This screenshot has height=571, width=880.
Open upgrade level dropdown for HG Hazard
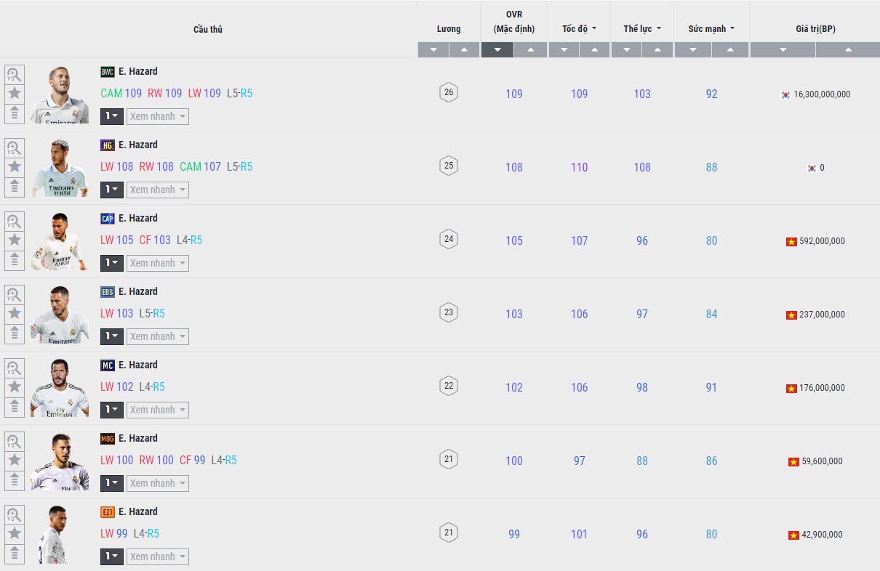click(112, 190)
